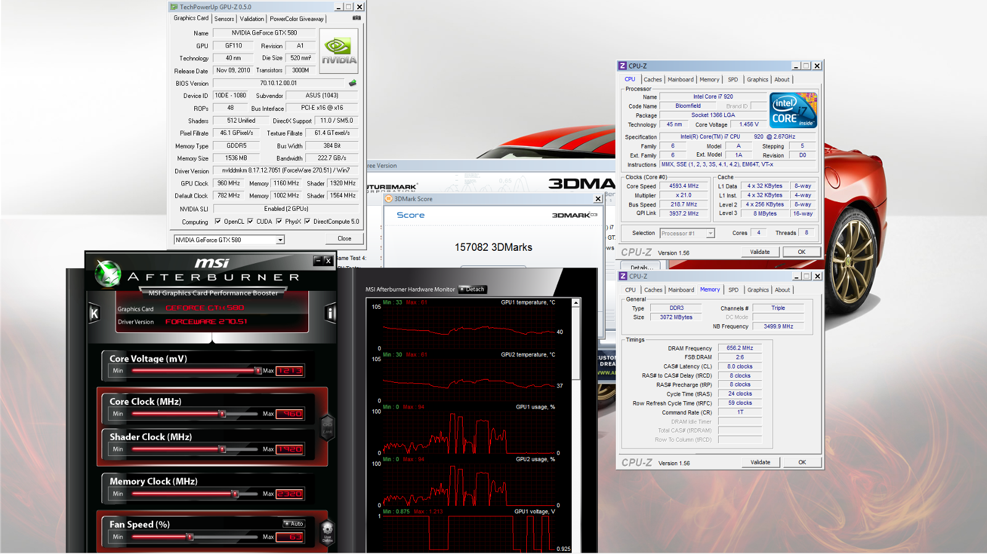Click the partially hidden Details button
Screen dimensions: 987x554
click(641, 266)
